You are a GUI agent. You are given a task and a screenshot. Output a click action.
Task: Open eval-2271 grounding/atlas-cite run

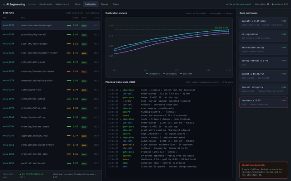coord(50,108)
